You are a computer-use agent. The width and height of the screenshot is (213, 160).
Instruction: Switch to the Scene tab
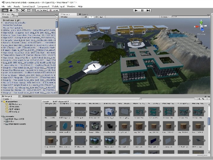[68, 14]
